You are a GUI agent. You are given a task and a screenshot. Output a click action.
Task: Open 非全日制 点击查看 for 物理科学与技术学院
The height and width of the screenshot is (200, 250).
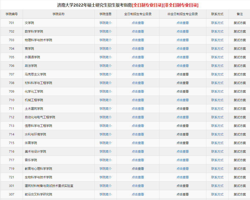[x=183, y=40]
